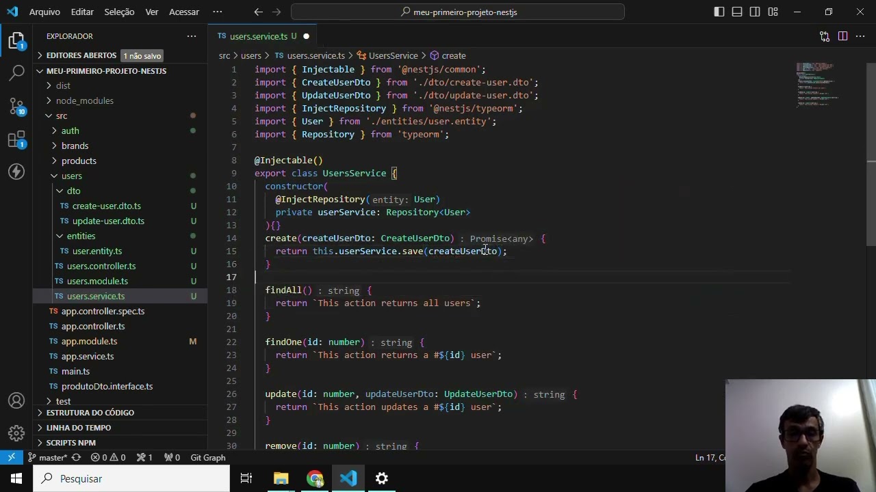Expand the brands folder
Screen dimensions: 876x492
click(120, 146)
